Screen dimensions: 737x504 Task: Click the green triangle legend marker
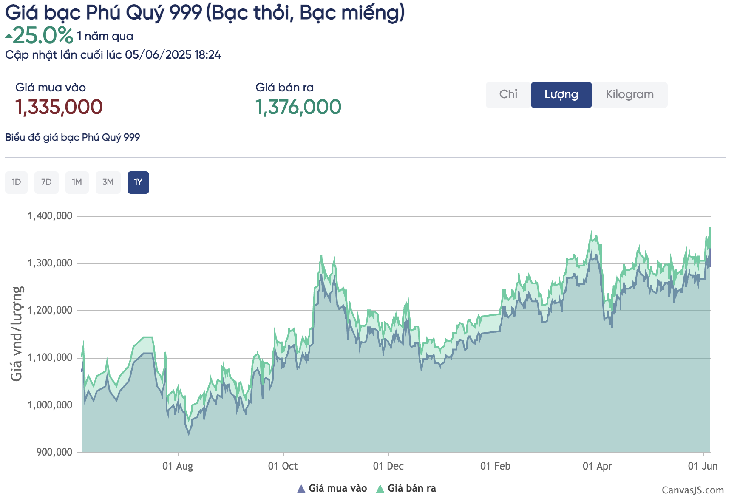(x=380, y=489)
